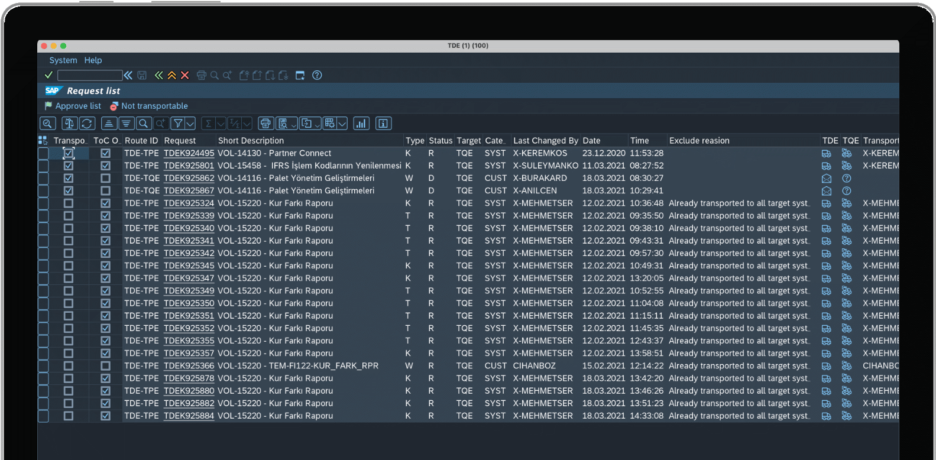Click TQE question icon in TDEK925862 row
Screen dimensions: 936x460
click(x=847, y=178)
